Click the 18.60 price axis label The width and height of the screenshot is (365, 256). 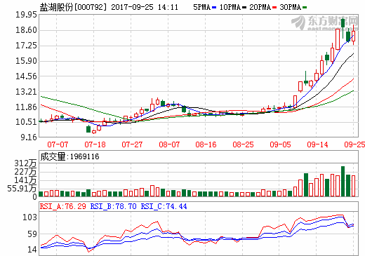click(x=26, y=30)
